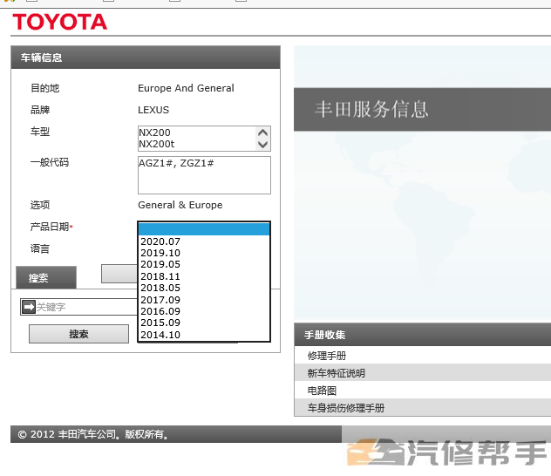The height and width of the screenshot is (476, 551).
Task: Choose production date 2017.09
Action: tap(204, 300)
